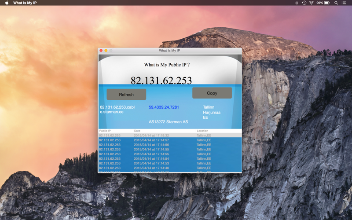Select the 17:14:57 history entry
The height and width of the screenshot is (220, 352).
(x=170, y=140)
